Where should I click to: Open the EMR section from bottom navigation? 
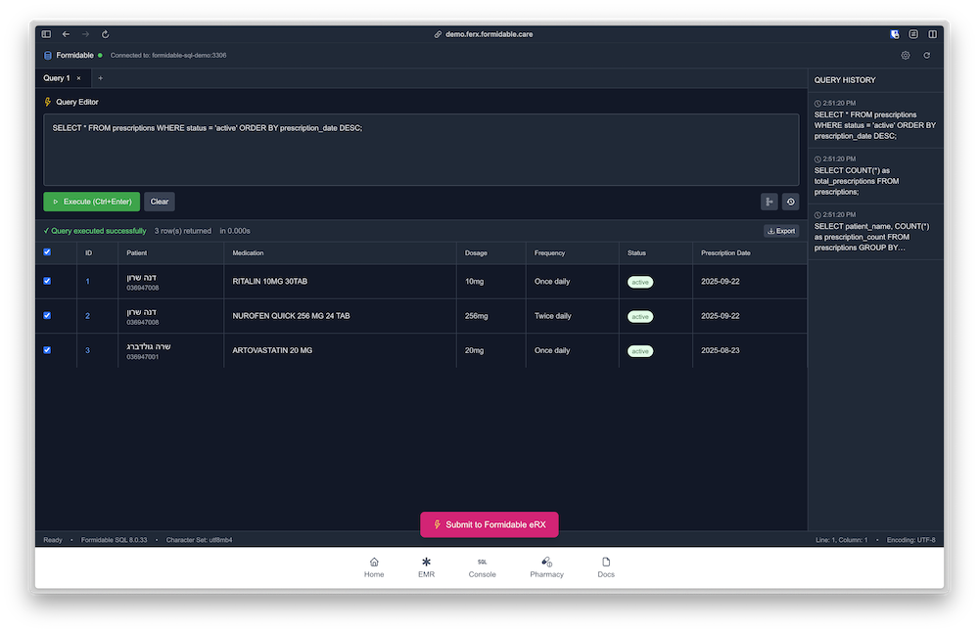coord(426,567)
